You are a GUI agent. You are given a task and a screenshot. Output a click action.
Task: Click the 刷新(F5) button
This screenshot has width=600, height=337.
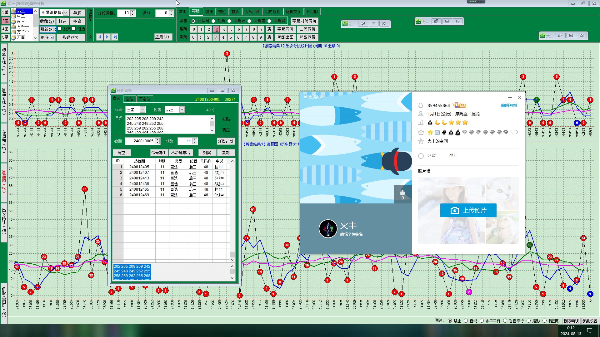point(48,29)
